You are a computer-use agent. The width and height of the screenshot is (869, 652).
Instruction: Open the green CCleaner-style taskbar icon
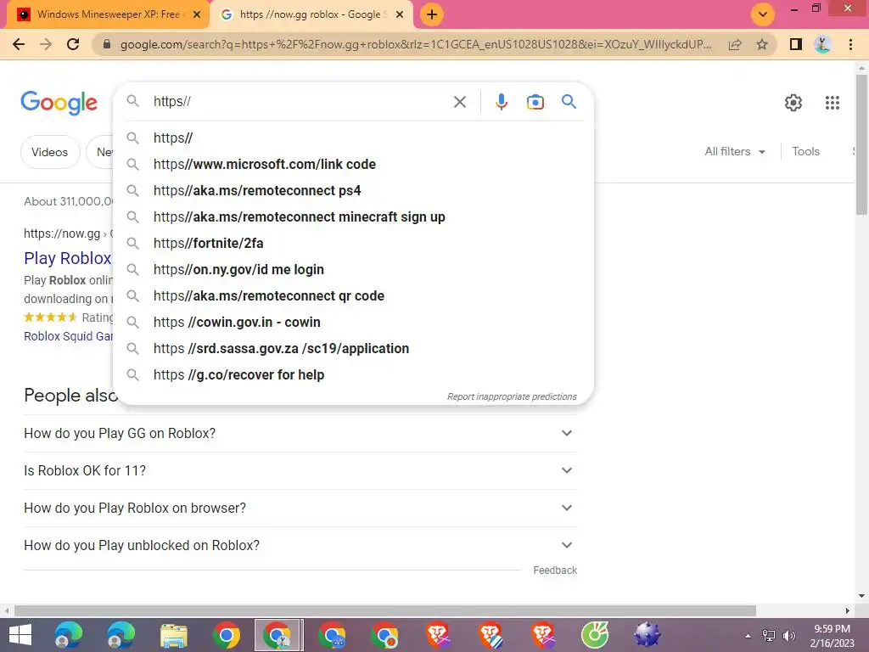coord(595,635)
